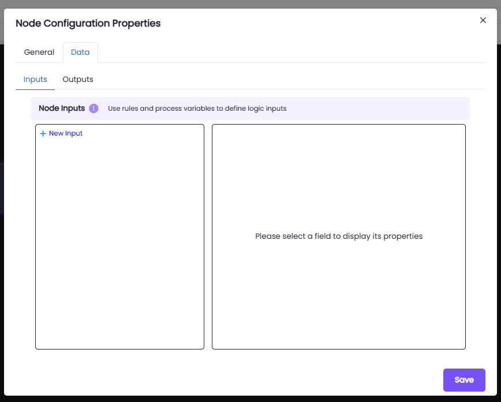
Task: Add a New Input
Action: click(61, 133)
